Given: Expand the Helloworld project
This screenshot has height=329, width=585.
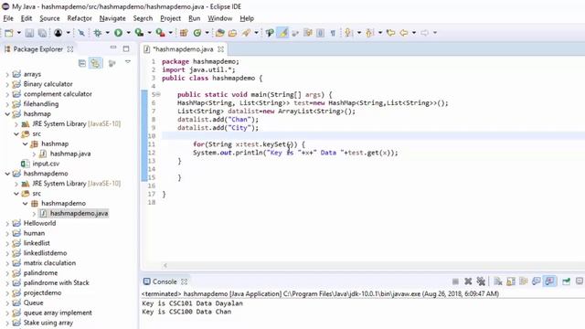Looking at the screenshot, I should [x=7, y=223].
